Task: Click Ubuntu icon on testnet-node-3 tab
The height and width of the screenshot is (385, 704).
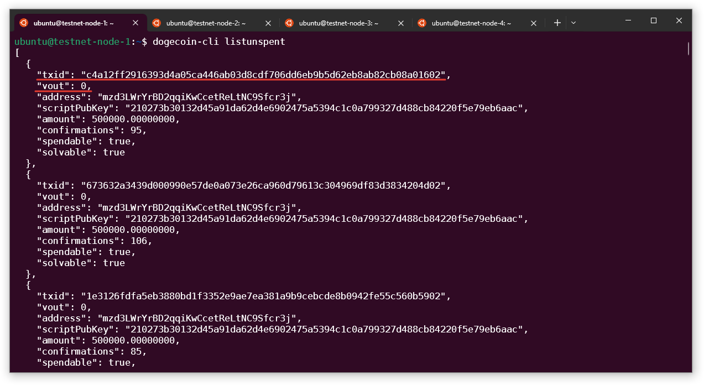Action: point(289,23)
